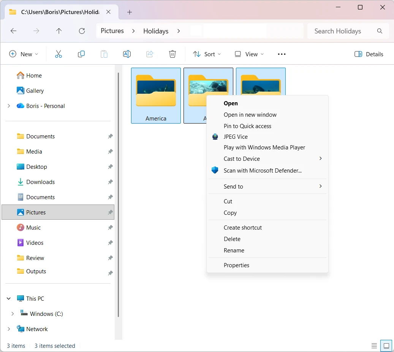Choose Open in new window
Image resolution: width=394 pixels, height=352 pixels.
click(267, 115)
